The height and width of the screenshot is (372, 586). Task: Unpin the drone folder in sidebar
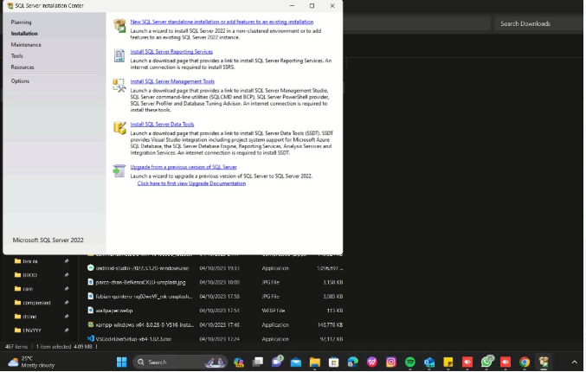coord(67,317)
